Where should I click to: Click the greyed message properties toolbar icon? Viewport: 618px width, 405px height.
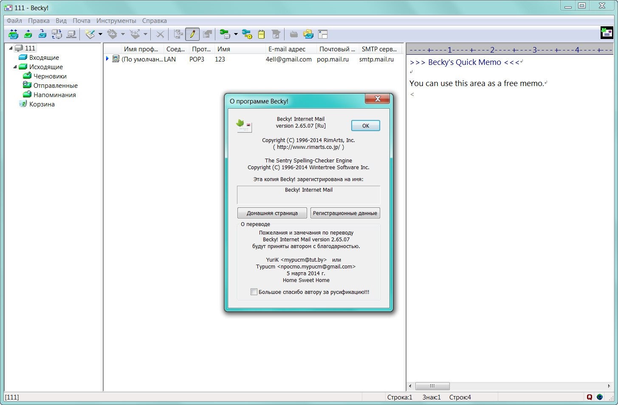(207, 34)
